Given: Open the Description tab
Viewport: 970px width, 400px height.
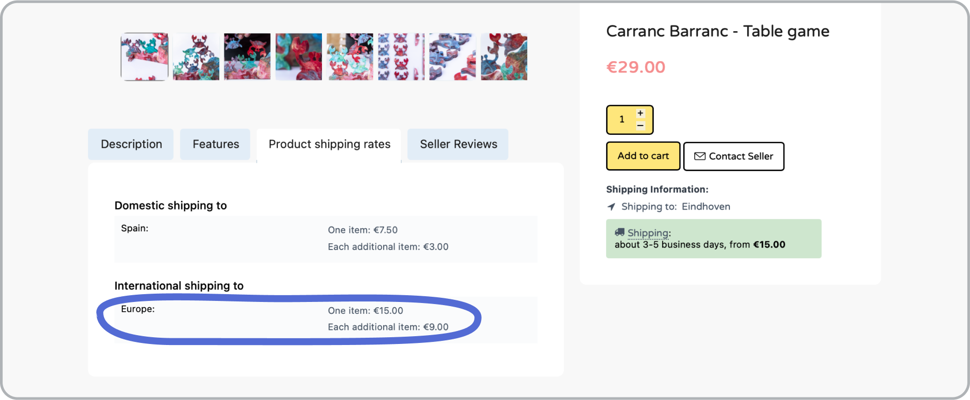Looking at the screenshot, I should [x=131, y=144].
